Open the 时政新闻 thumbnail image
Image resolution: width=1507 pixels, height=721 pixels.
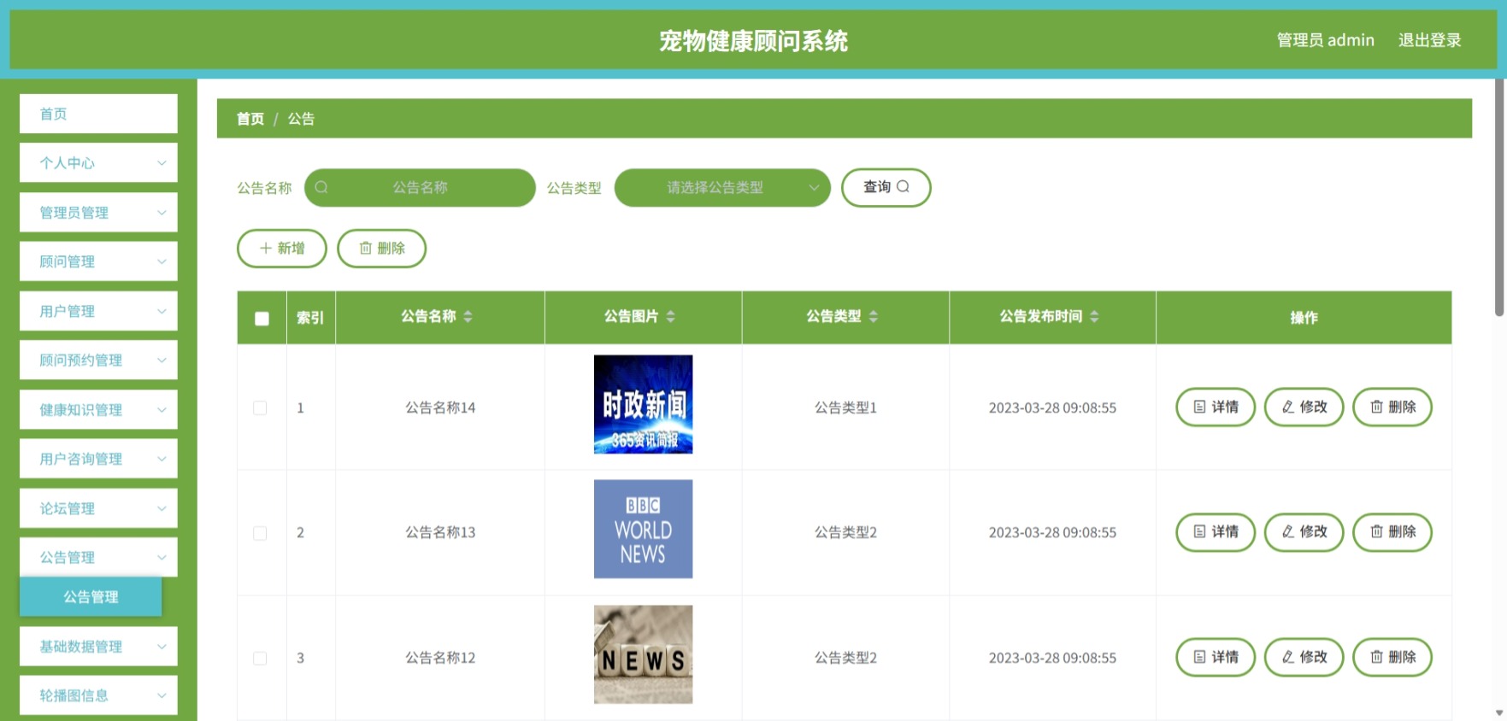click(x=643, y=404)
